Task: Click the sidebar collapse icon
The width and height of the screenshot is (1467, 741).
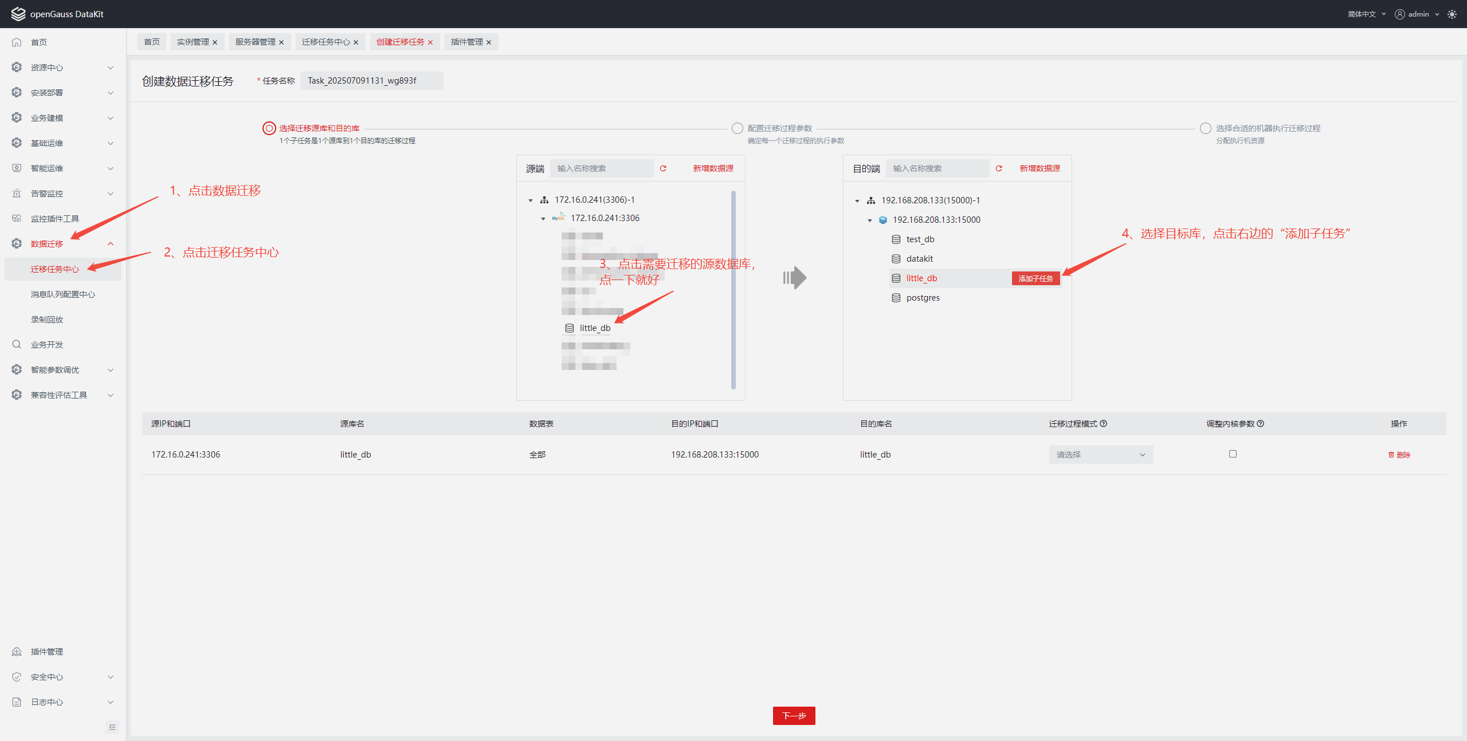Action: click(x=112, y=727)
